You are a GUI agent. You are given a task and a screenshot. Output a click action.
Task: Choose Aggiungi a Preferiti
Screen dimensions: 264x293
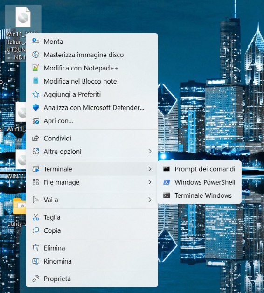(x=92, y=94)
